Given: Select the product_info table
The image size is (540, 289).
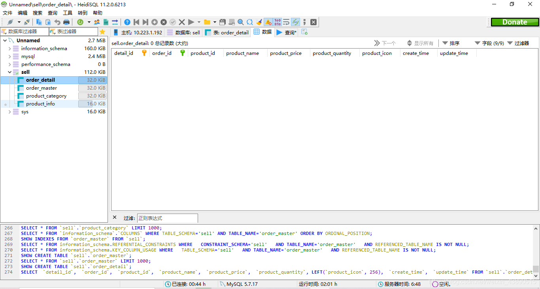Looking at the screenshot, I should click(40, 104).
